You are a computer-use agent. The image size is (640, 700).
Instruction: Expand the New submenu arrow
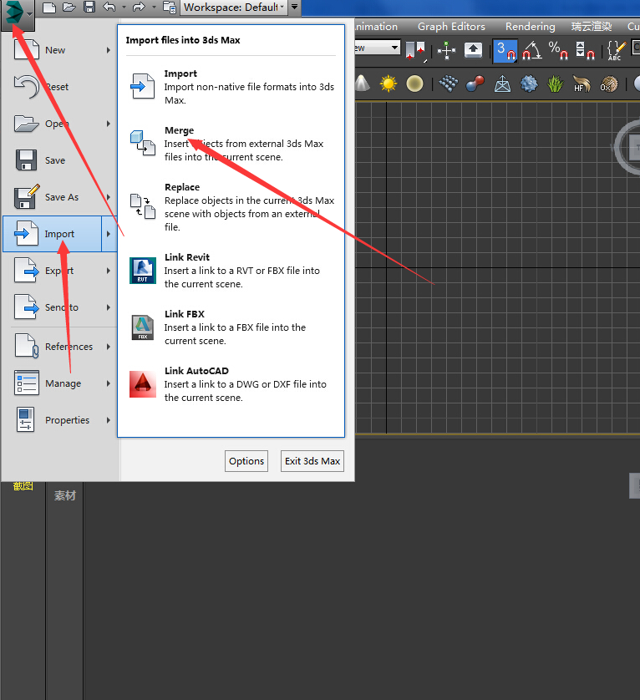point(109,50)
